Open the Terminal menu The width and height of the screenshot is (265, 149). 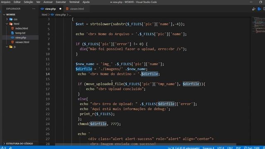click(x=74, y=2)
